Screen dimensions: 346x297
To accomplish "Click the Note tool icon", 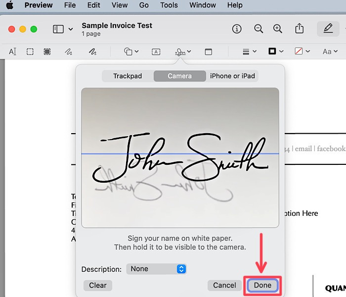I will point(209,52).
